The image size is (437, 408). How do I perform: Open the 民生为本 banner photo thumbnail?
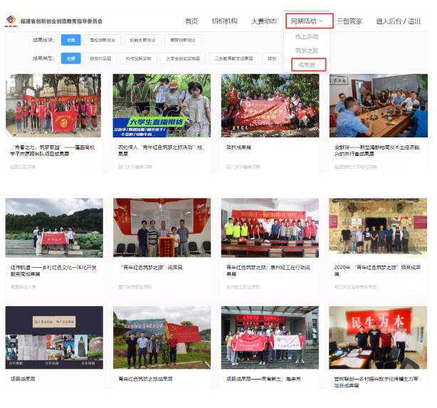point(378,337)
